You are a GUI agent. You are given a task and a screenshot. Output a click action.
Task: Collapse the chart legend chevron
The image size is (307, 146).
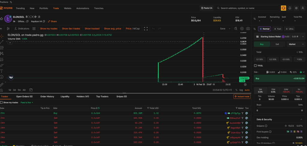(10, 43)
